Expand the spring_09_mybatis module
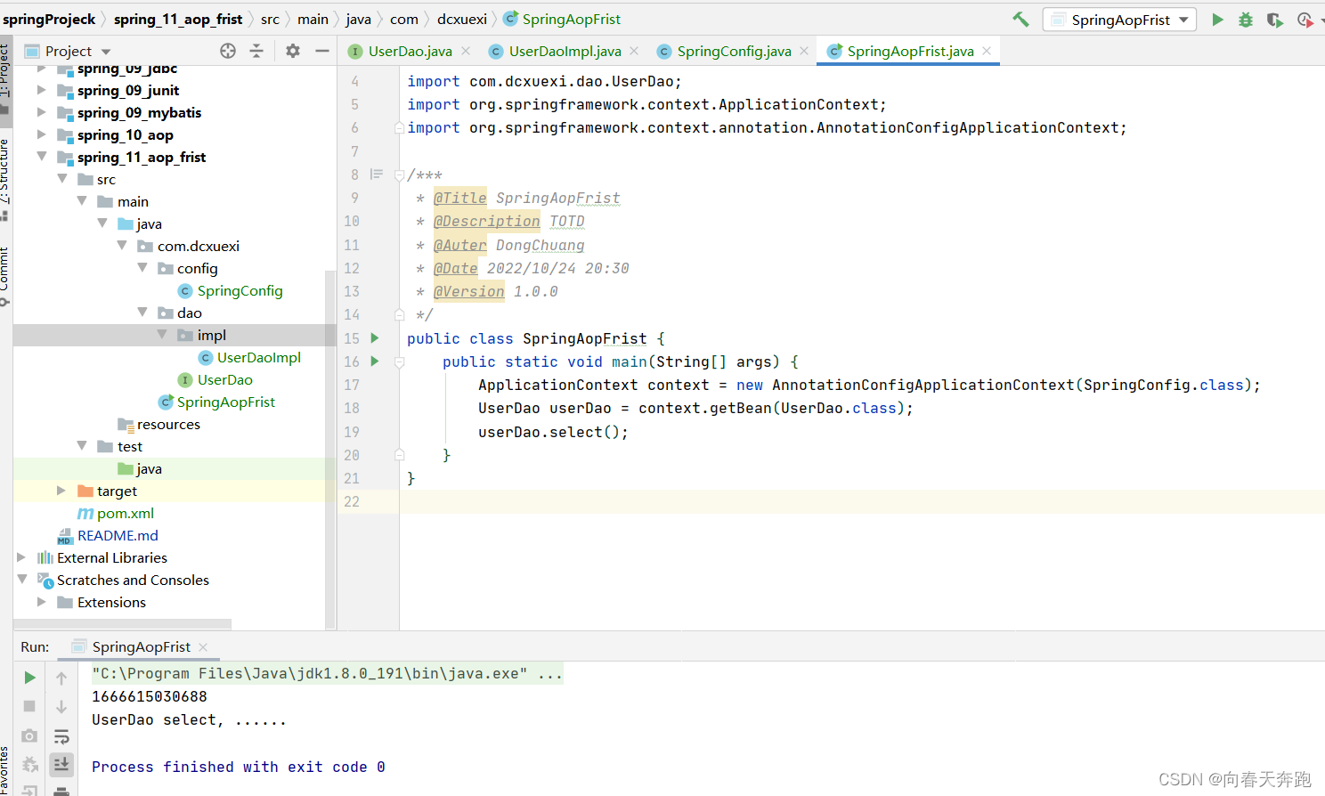This screenshot has width=1325, height=796. pyautogui.click(x=41, y=112)
